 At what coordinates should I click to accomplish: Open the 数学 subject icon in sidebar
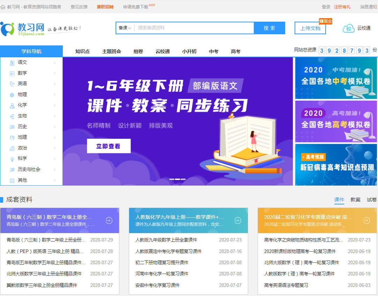[x=12, y=74]
